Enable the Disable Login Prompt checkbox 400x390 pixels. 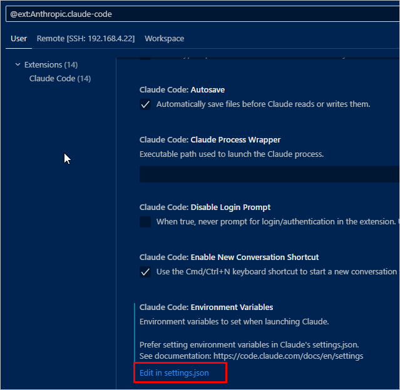click(x=145, y=222)
